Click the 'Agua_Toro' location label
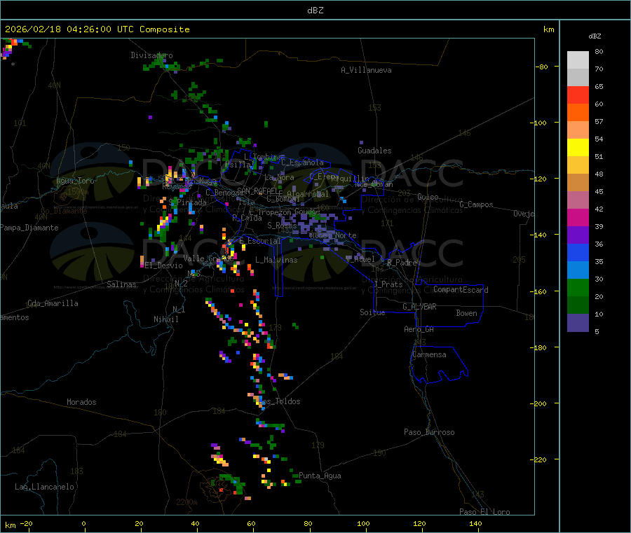 click(75, 181)
